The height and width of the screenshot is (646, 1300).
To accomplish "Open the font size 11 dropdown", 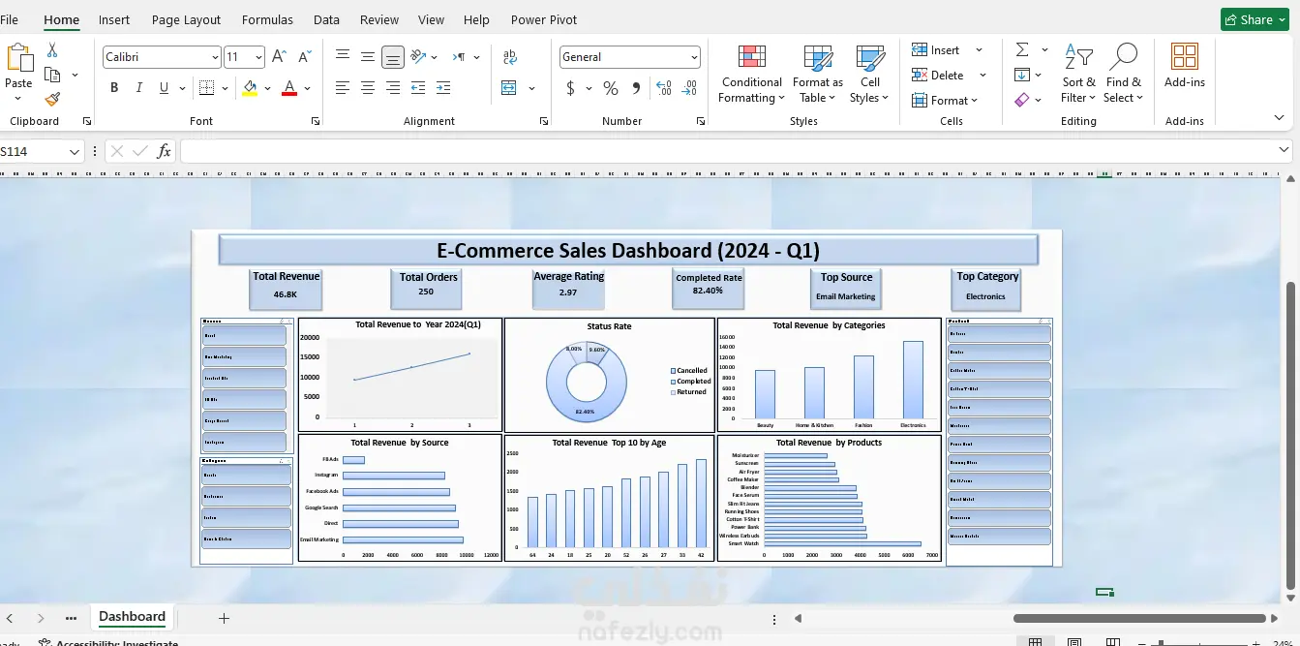I will tap(257, 57).
